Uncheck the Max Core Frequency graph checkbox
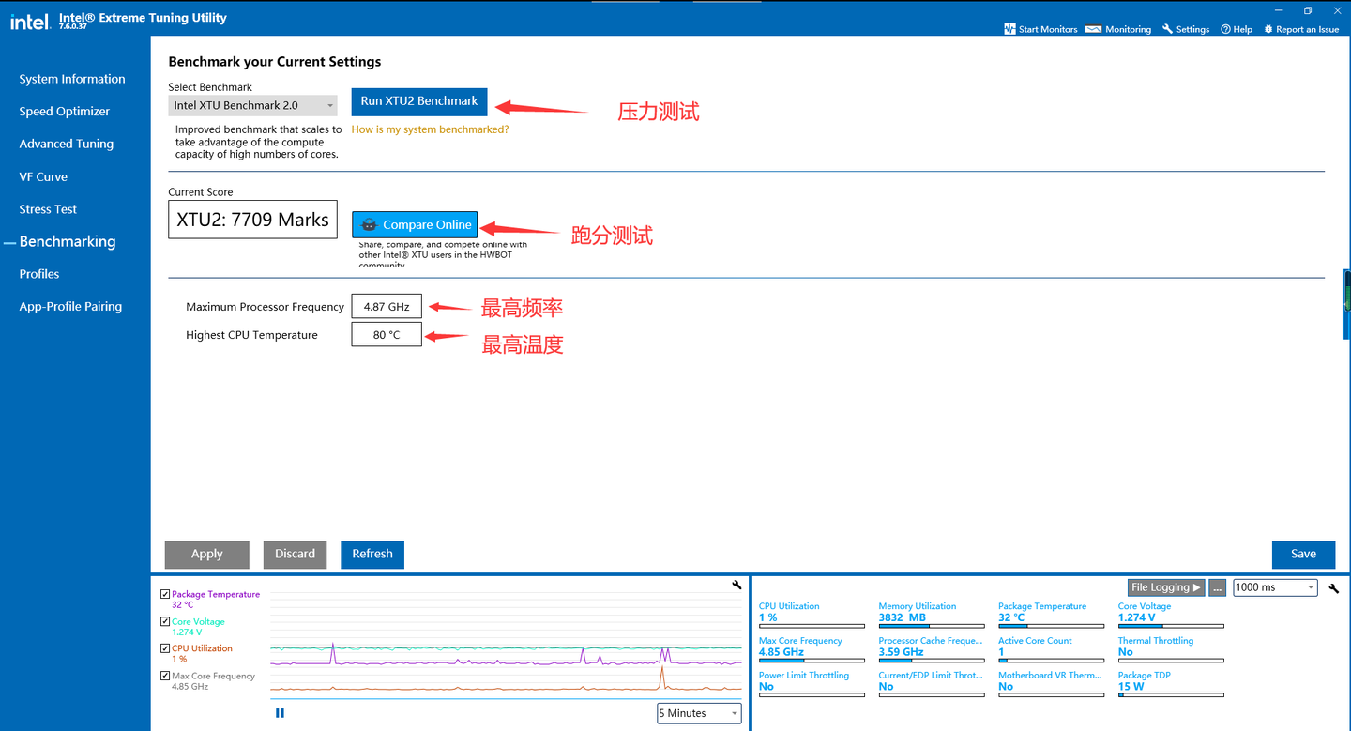 coord(165,676)
